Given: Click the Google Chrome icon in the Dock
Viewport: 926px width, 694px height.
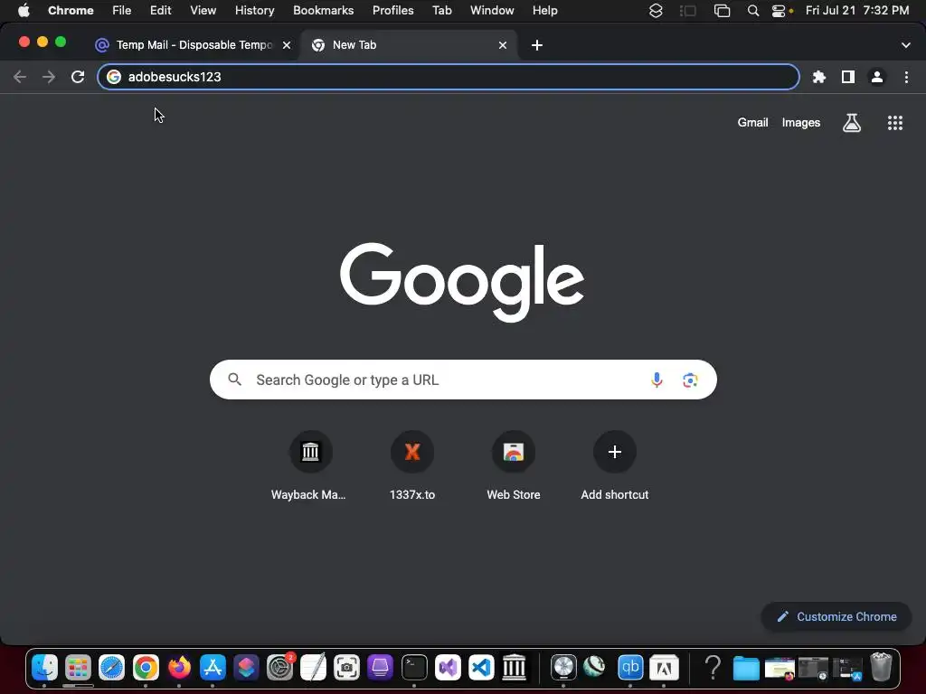Looking at the screenshot, I should click(x=146, y=668).
